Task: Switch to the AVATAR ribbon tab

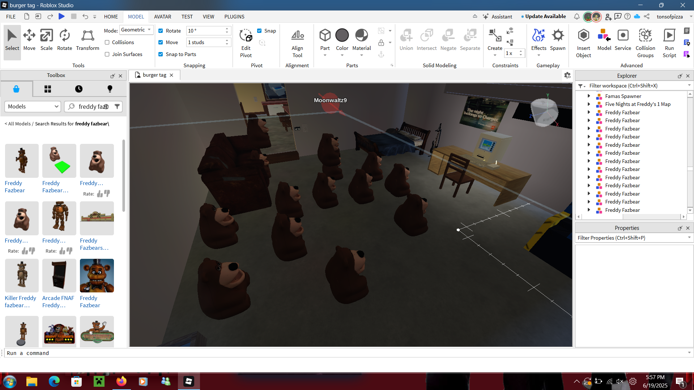Action: click(x=162, y=17)
